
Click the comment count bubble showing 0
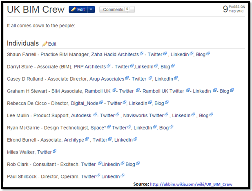(127, 9)
